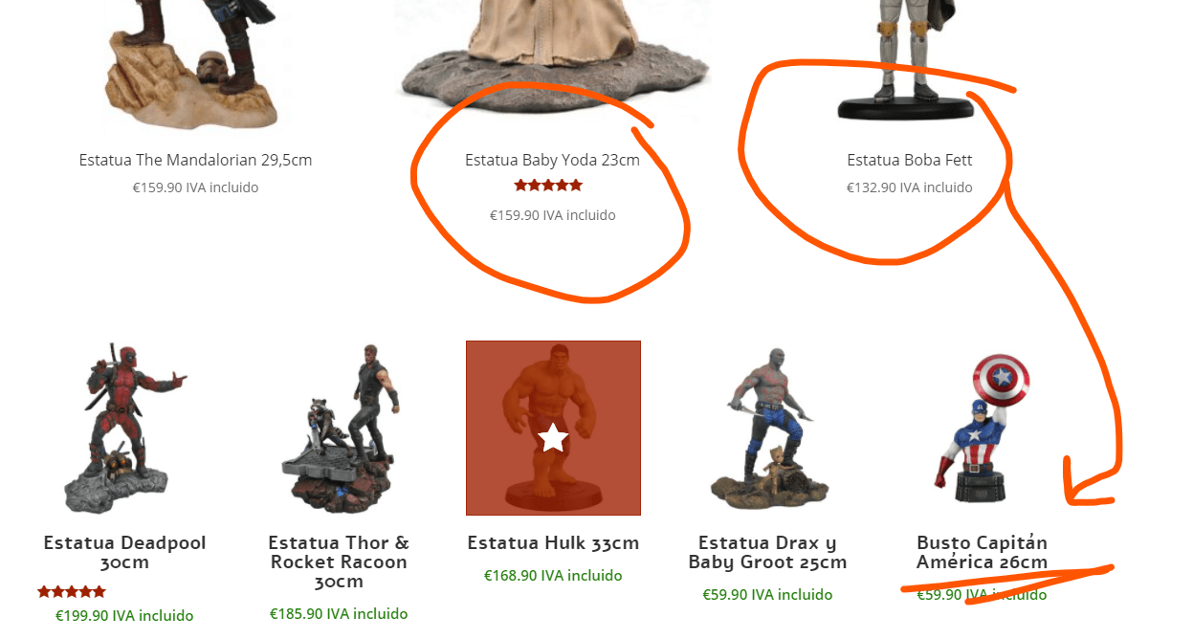This screenshot has height=639, width=1193.
Task: Open Estatua Baby Yoda 23cm title link
Action: [x=553, y=160]
